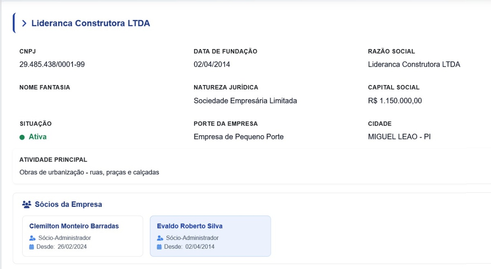
Task: Click the calendar icon next to Desde 02/04/2014
Action: 160,247
